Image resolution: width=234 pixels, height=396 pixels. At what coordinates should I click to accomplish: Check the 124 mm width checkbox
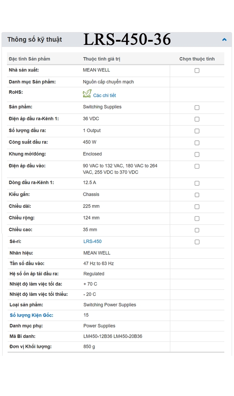pyautogui.click(x=197, y=218)
